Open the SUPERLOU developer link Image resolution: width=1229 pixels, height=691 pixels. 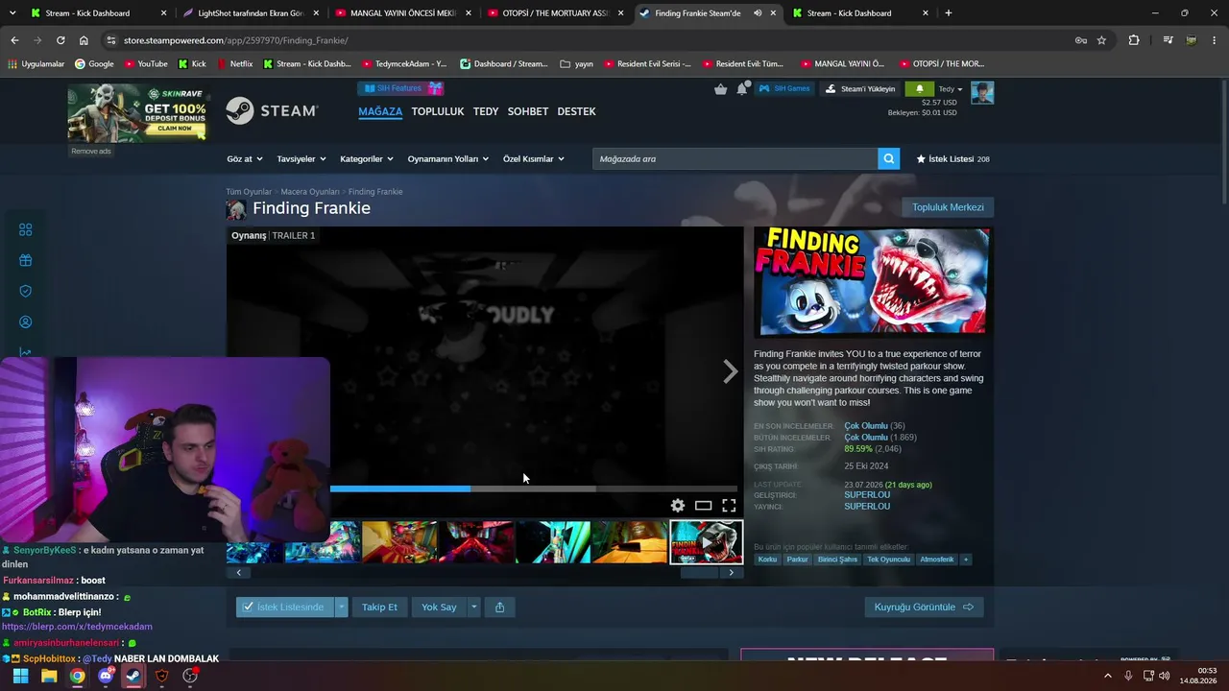click(x=867, y=495)
